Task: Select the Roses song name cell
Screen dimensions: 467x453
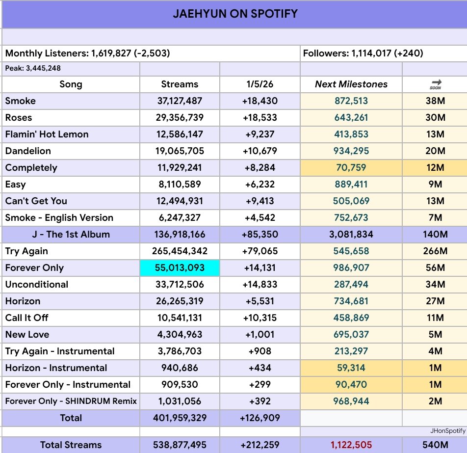Action: pyautogui.click(x=71, y=118)
